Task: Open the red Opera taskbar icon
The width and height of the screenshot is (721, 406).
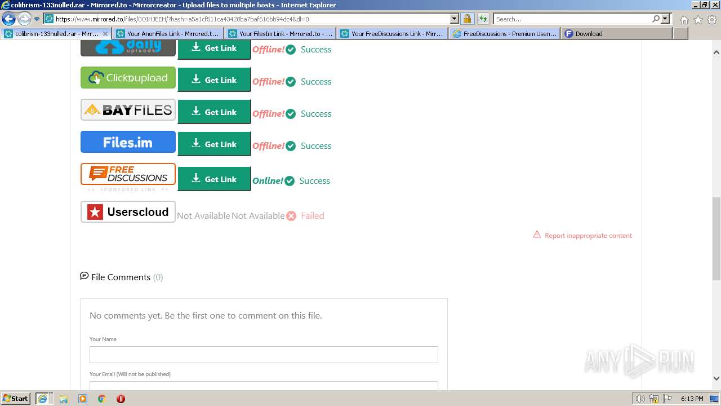Action: (121, 399)
